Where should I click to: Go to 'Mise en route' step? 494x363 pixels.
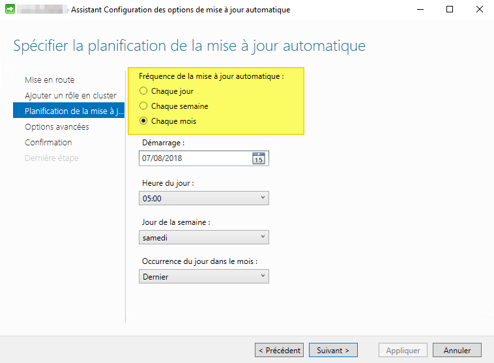pos(50,80)
